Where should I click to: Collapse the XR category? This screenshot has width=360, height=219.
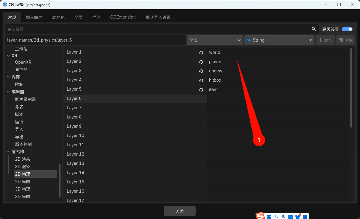8,56
